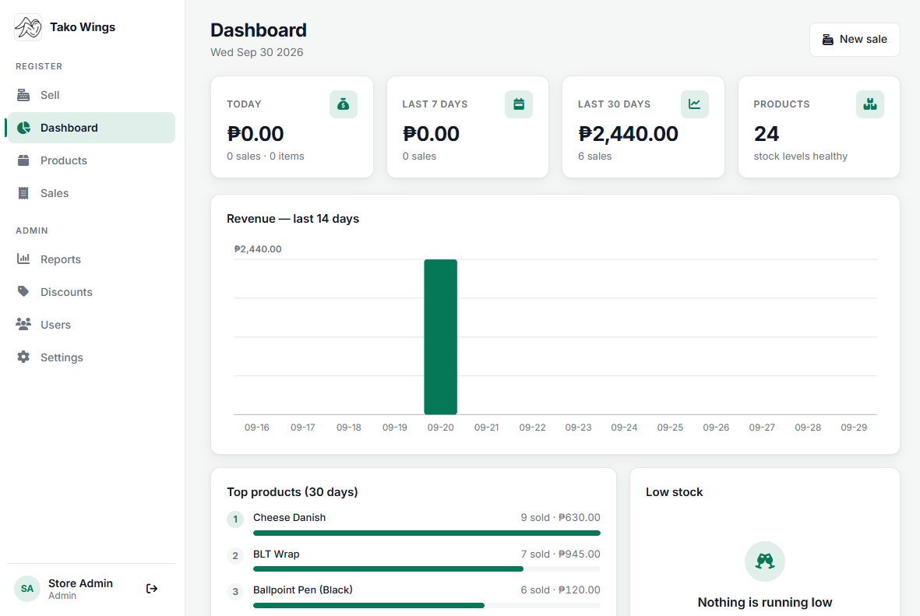This screenshot has width=920, height=616.
Task: Click the Tako Wings store name
Action: (83, 27)
